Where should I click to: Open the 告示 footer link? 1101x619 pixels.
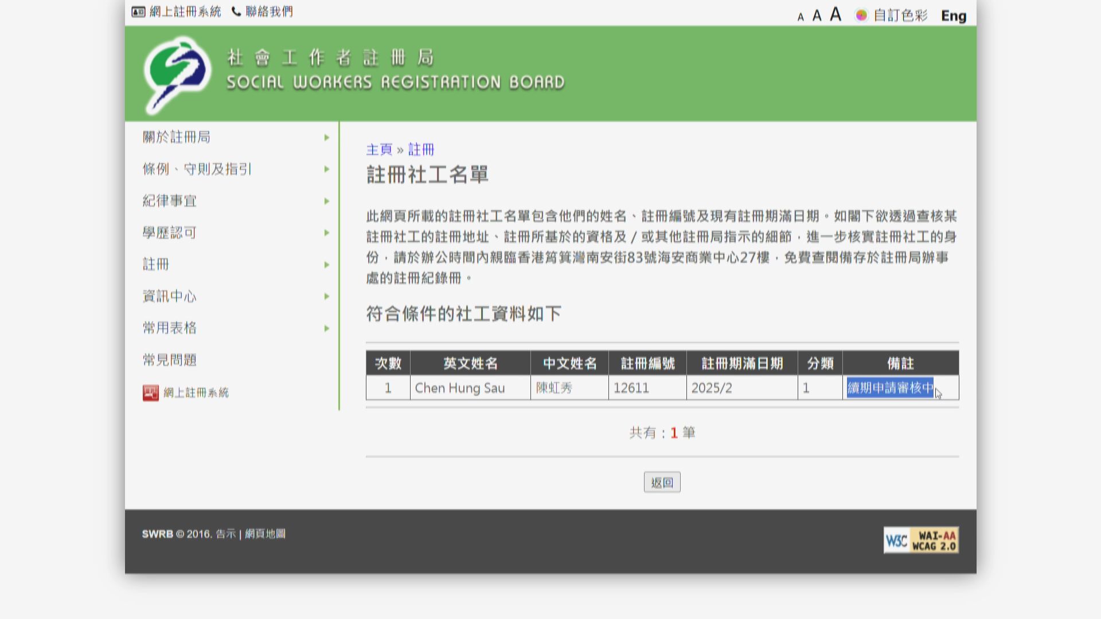[226, 534]
